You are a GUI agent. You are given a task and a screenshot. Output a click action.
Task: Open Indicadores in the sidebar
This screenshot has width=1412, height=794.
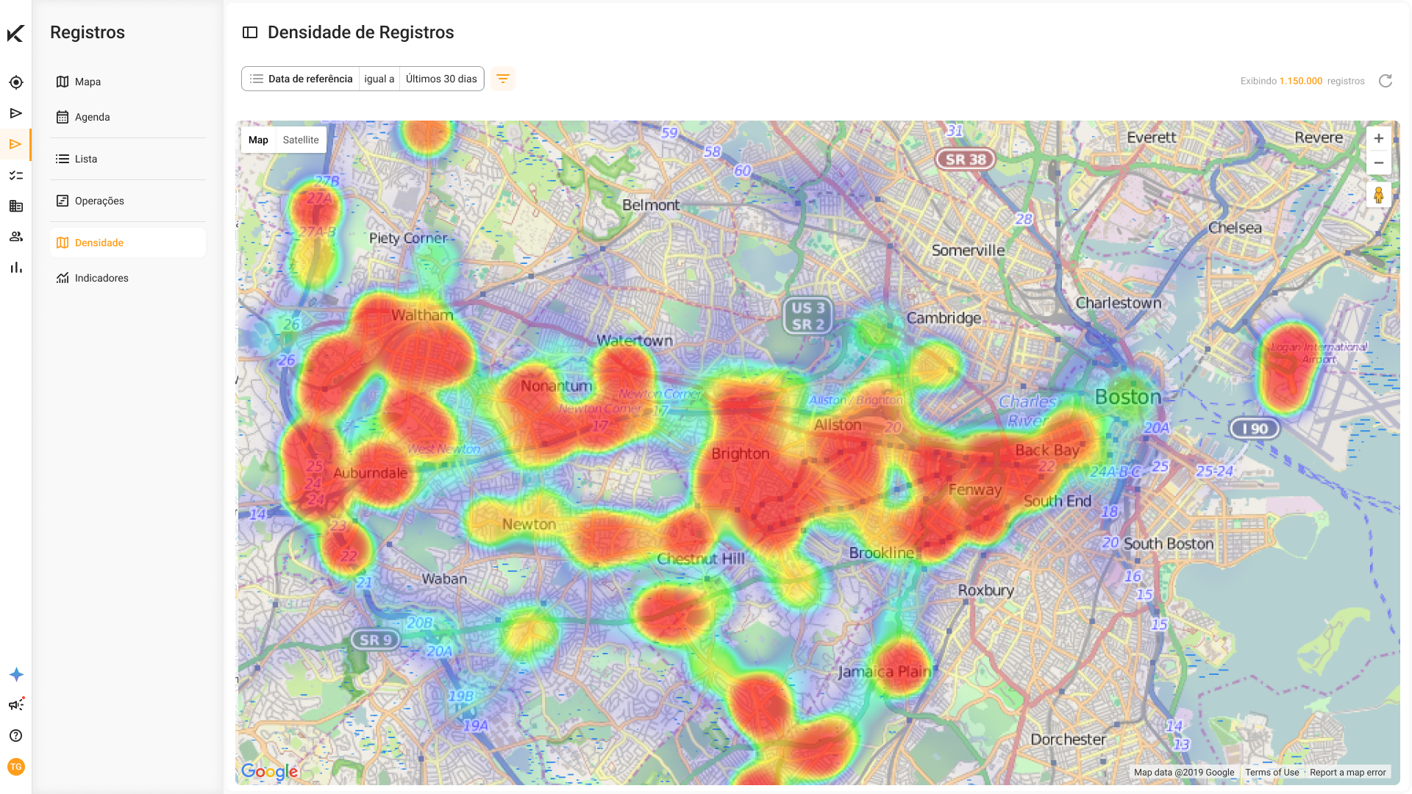coord(128,278)
